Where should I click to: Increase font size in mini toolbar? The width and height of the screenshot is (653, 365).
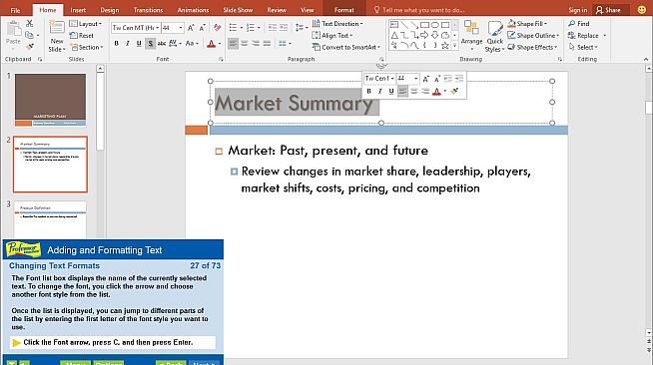[x=425, y=79]
